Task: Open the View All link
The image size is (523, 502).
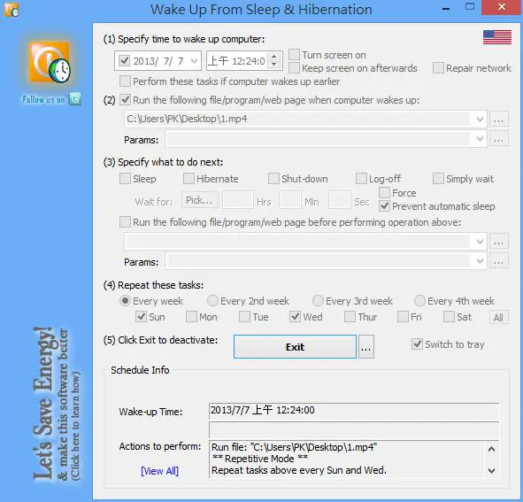Action: coord(159,471)
